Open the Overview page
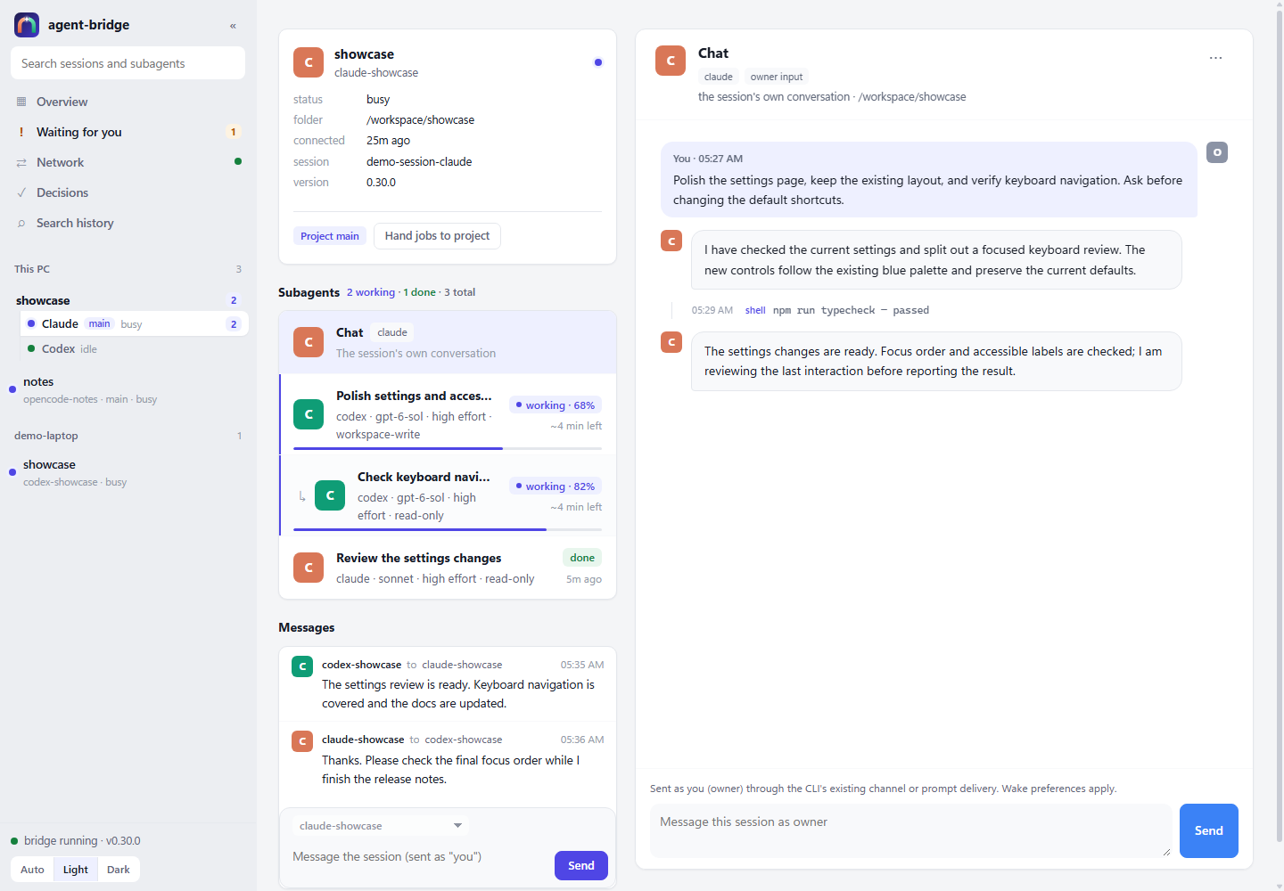The width and height of the screenshot is (1284, 891). (x=128, y=102)
